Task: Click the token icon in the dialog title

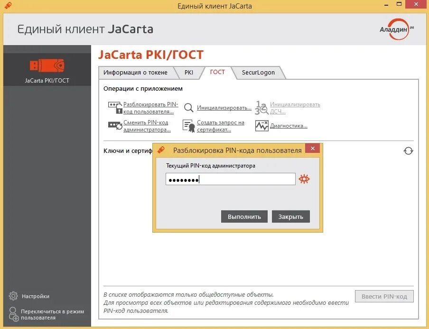Action: point(161,150)
